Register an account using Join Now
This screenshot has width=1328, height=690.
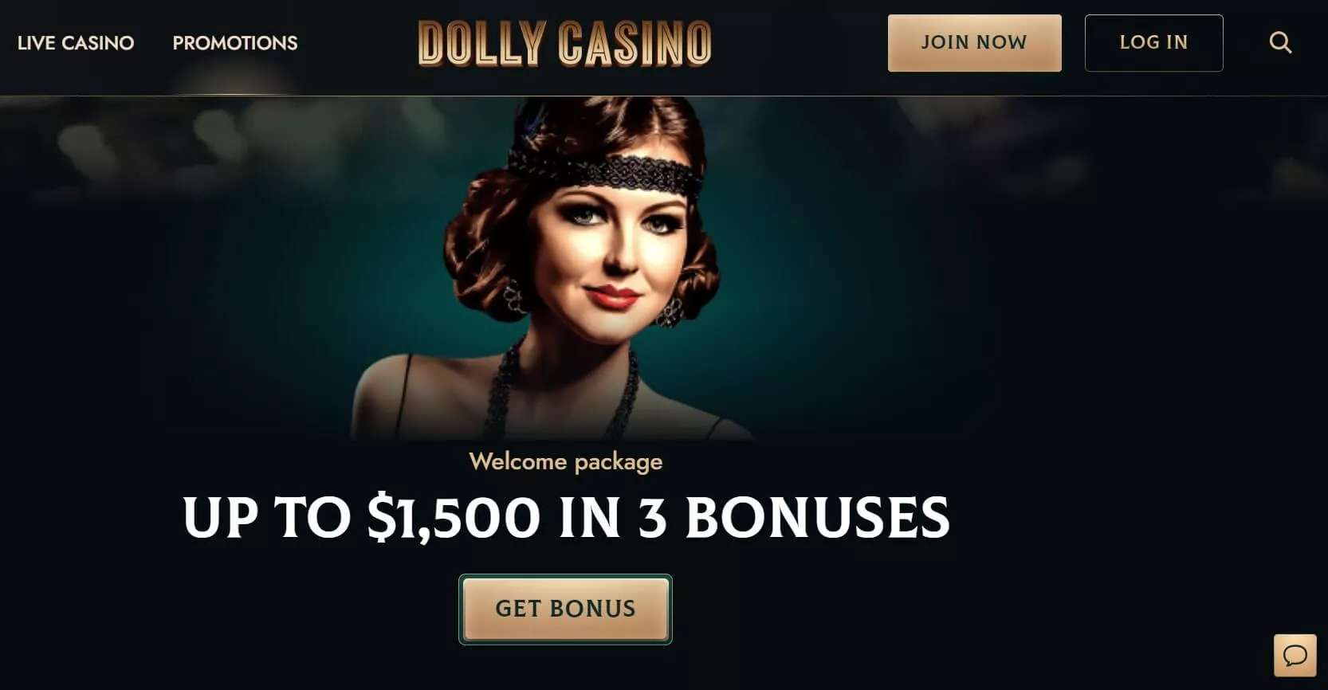coord(974,43)
